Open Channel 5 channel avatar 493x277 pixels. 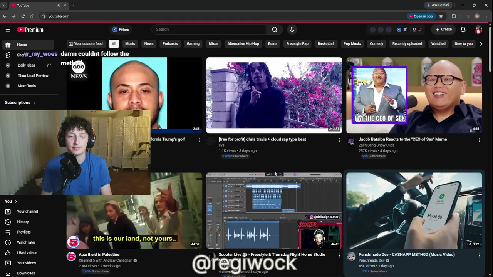pos(71,257)
